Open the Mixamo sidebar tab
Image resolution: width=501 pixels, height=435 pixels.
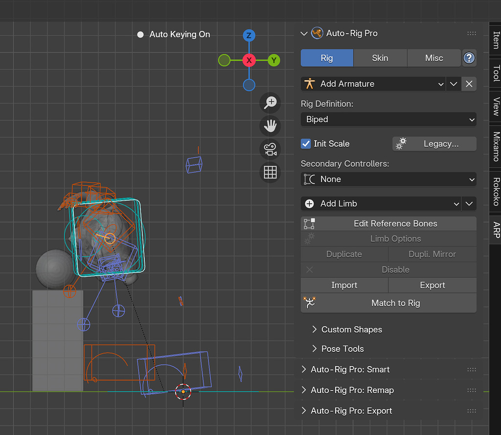[496, 147]
